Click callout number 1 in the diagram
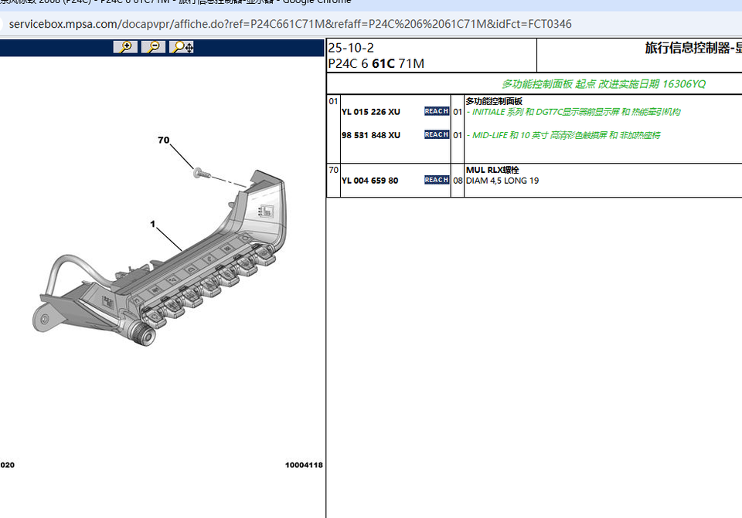 [x=153, y=224]
